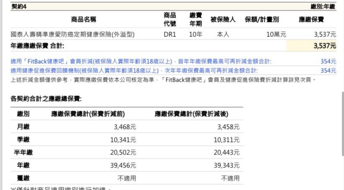
Task: Click insured person 本人 cell
Action: pyautogui.click(x=223, y=34)
